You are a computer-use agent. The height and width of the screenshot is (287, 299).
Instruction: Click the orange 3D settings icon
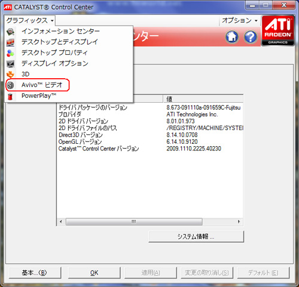[x=10, y=75]
